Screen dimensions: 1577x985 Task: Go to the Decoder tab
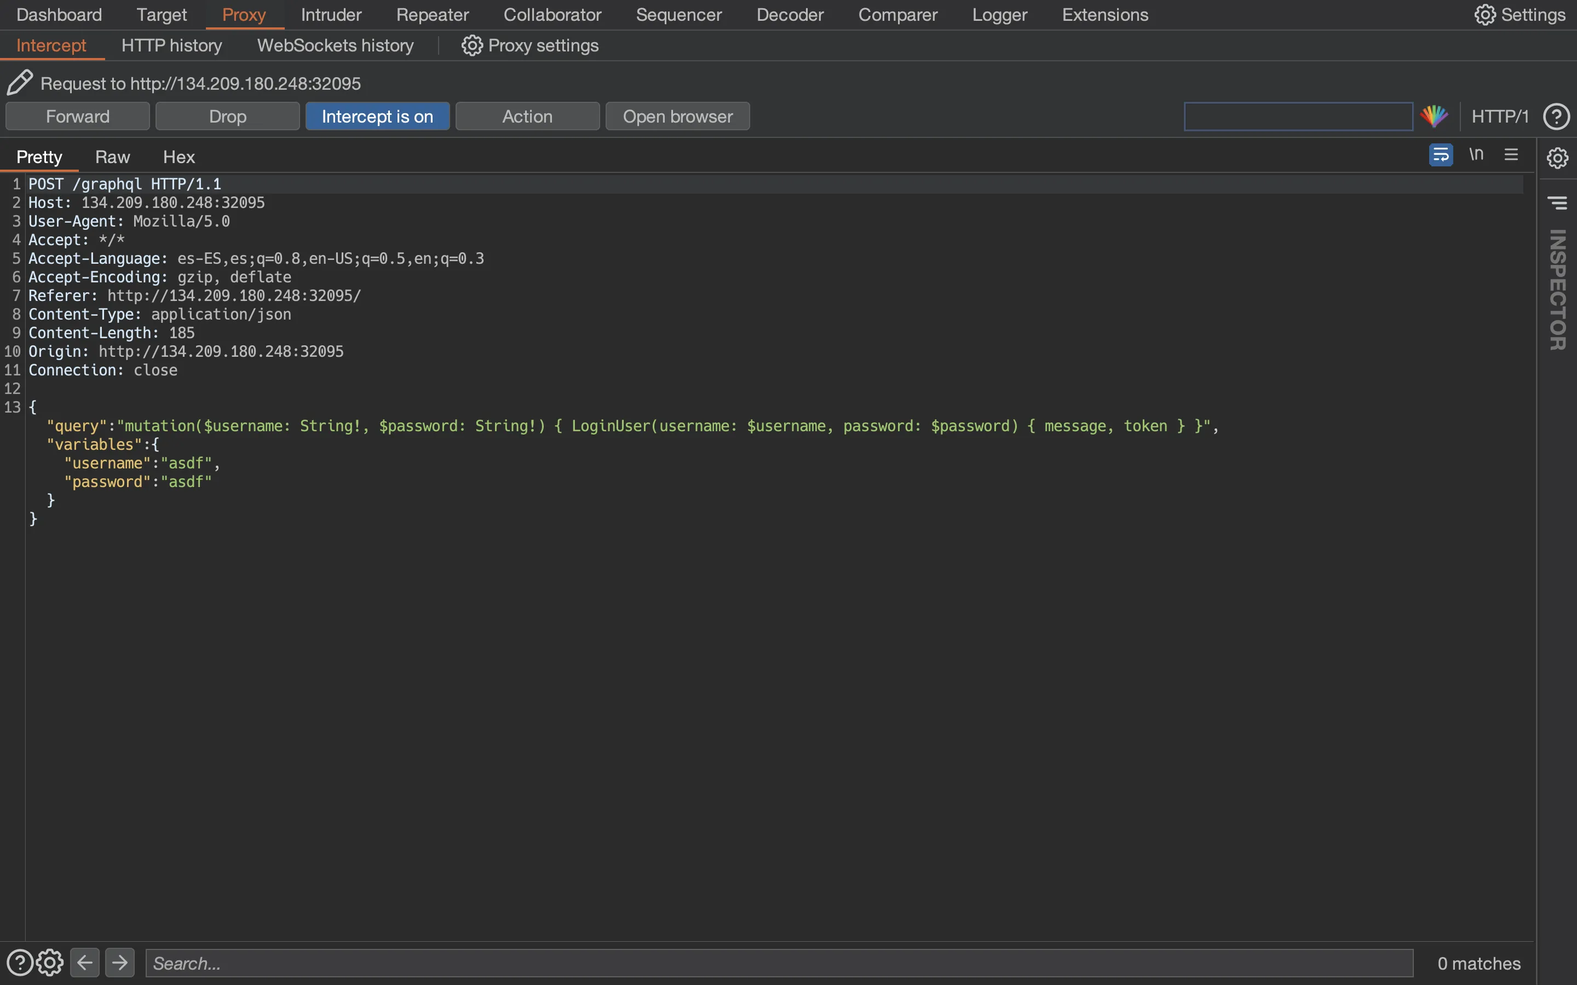tap(791, 14)
